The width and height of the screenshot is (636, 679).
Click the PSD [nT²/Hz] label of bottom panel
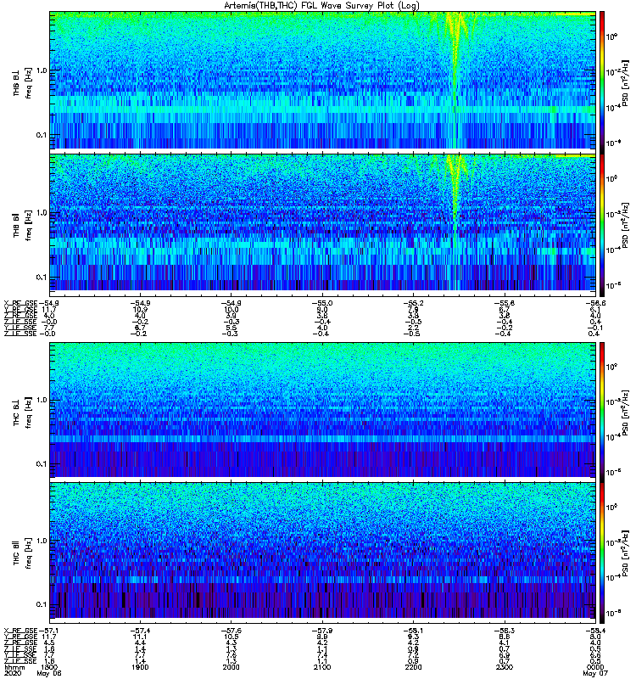pos(626,553)
